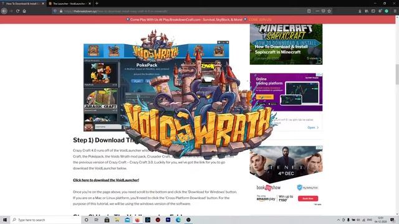Open the online trading platform ad

(x=286, y=92)
